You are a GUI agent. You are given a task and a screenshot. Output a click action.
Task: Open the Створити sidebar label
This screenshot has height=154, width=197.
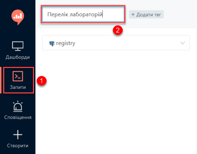click(18, 146)
